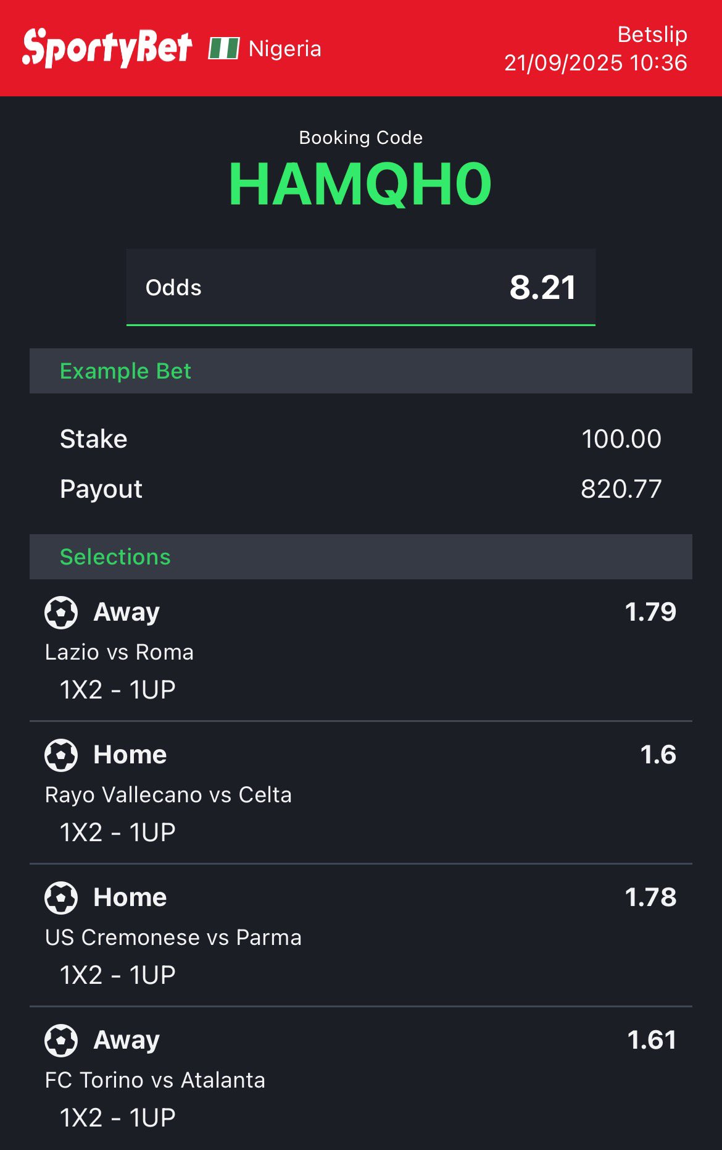Click soccer ball icon for Torino vs Atalanta

tap(61, 1041)
